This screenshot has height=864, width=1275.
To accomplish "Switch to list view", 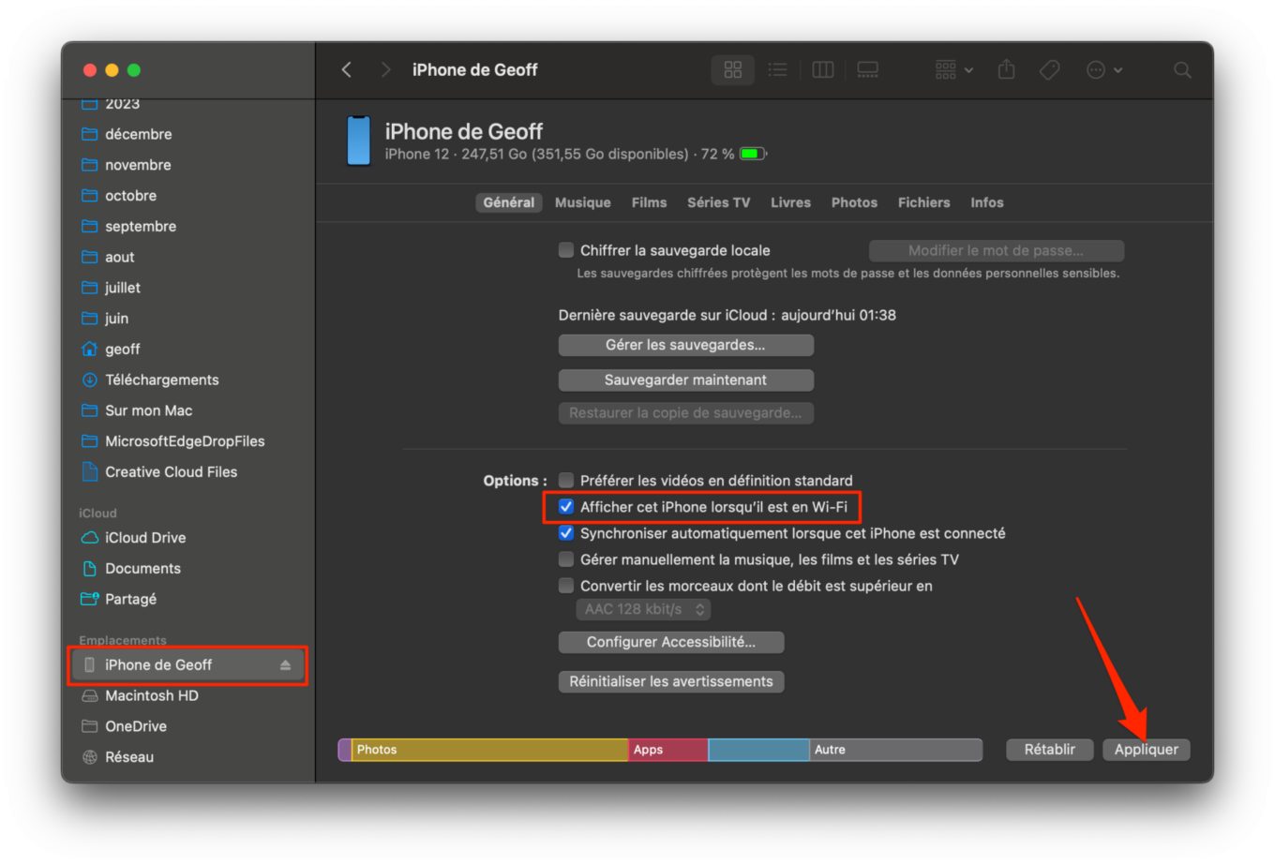I will tap(777, 69).
